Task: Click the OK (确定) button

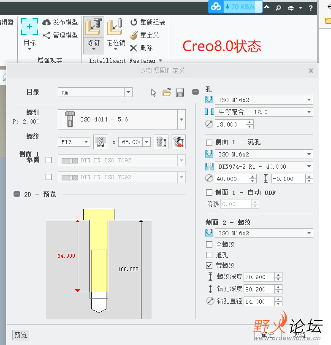Action: pyautogui.click(x=269, y=335)
